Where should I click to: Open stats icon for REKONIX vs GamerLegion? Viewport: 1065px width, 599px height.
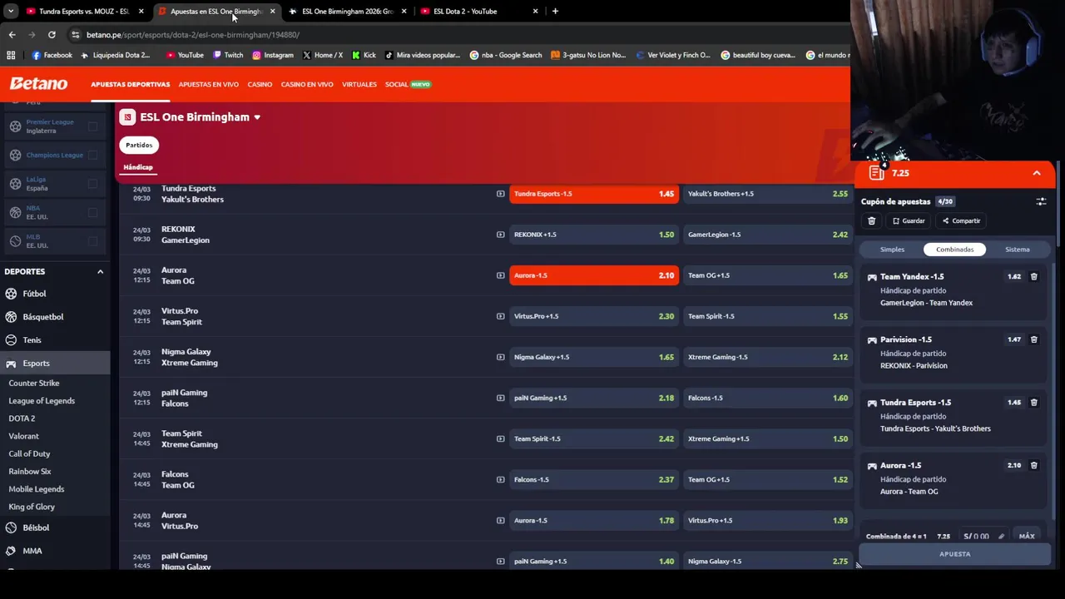(x=500, y=235)
